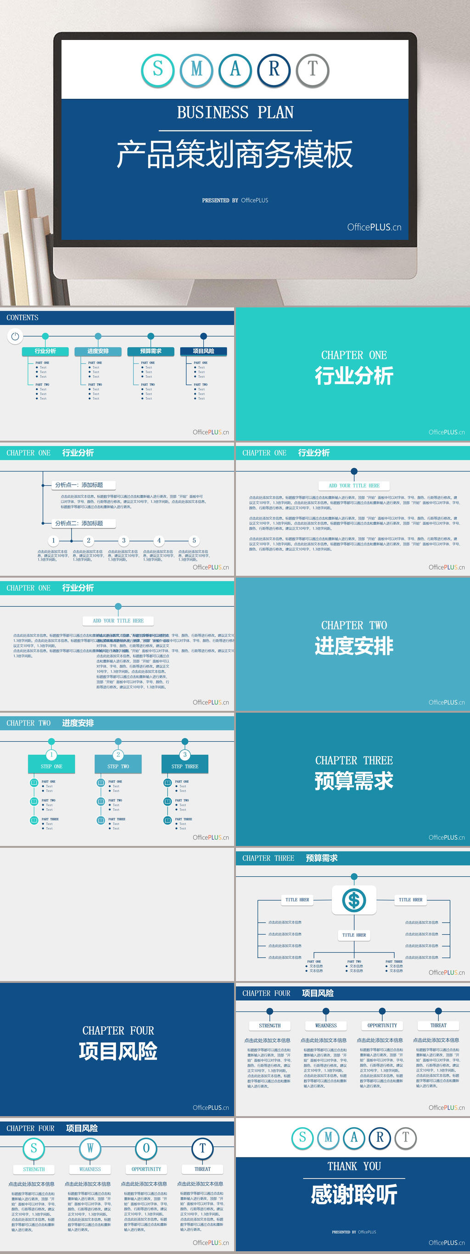Click the 项目风险 label on the CONTENTS slide
The image size is (470, 1254).
pyautogui.click(x=203, y=351)
